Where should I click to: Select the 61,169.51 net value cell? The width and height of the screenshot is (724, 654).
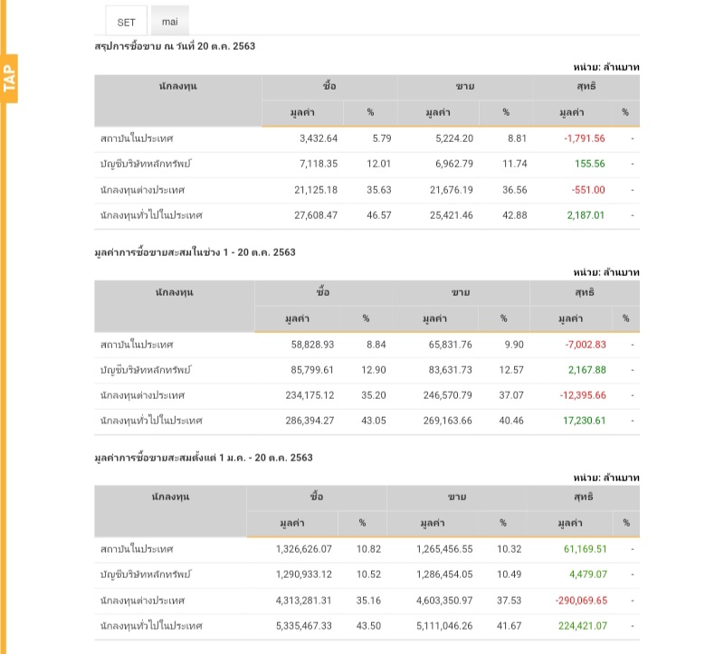[584, 548]
